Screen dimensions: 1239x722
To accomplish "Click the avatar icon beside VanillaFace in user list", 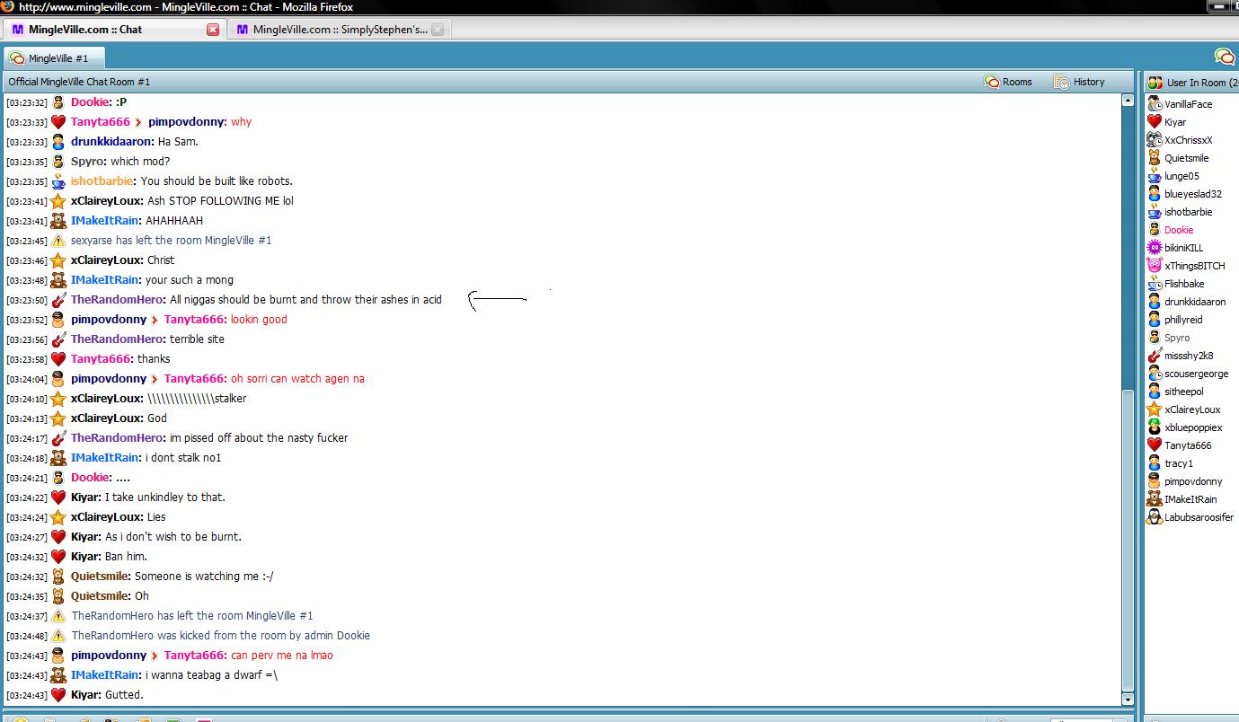I will click(x=1155, y=104).
